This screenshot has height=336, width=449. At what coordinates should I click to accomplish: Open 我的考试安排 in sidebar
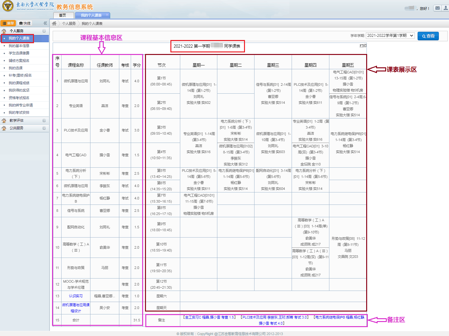click(x=19, y=112)
